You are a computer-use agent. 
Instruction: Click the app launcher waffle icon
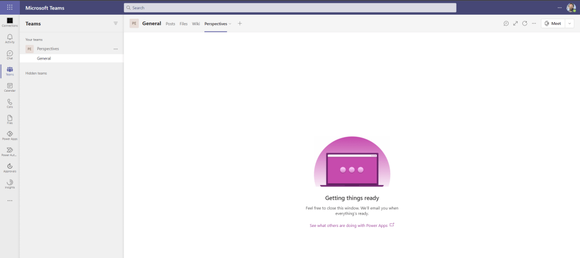tap(10, 8)
